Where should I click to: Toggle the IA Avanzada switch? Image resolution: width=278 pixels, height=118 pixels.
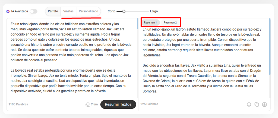point(33,11)
